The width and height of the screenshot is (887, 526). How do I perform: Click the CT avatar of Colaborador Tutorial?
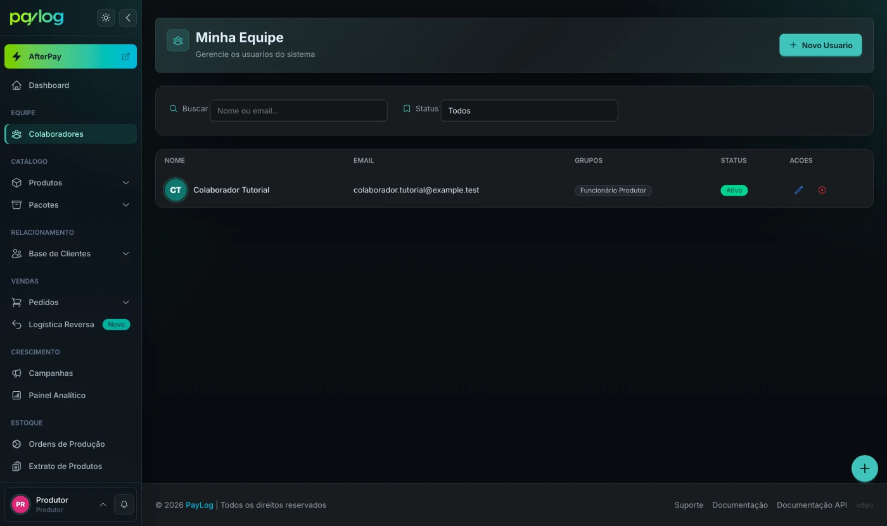point(175,190)
